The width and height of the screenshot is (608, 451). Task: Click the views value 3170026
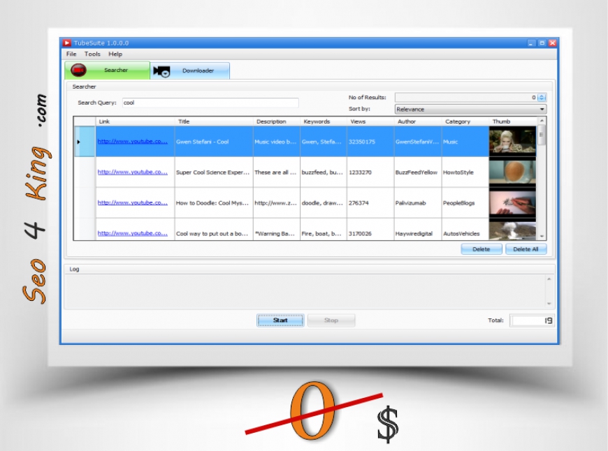point(360,234)
